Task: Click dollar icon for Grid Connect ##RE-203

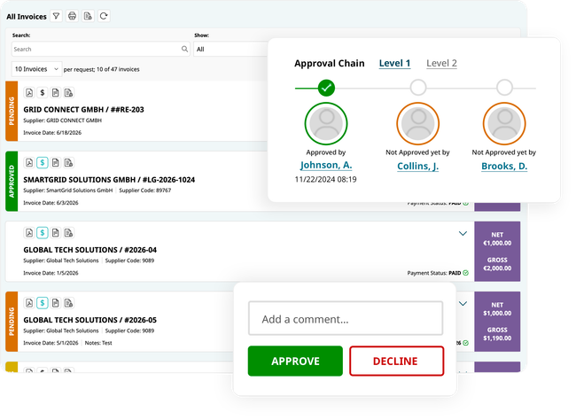Action: pos(43,93)
